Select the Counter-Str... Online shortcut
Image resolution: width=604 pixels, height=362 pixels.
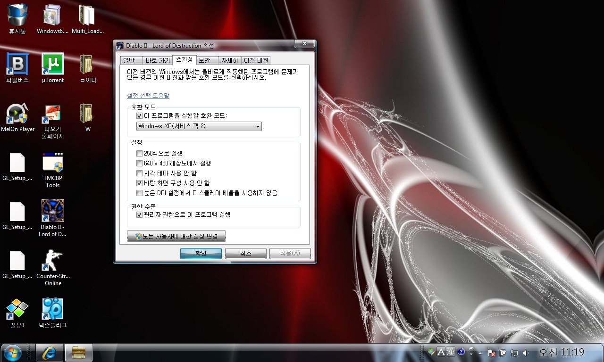52,267
